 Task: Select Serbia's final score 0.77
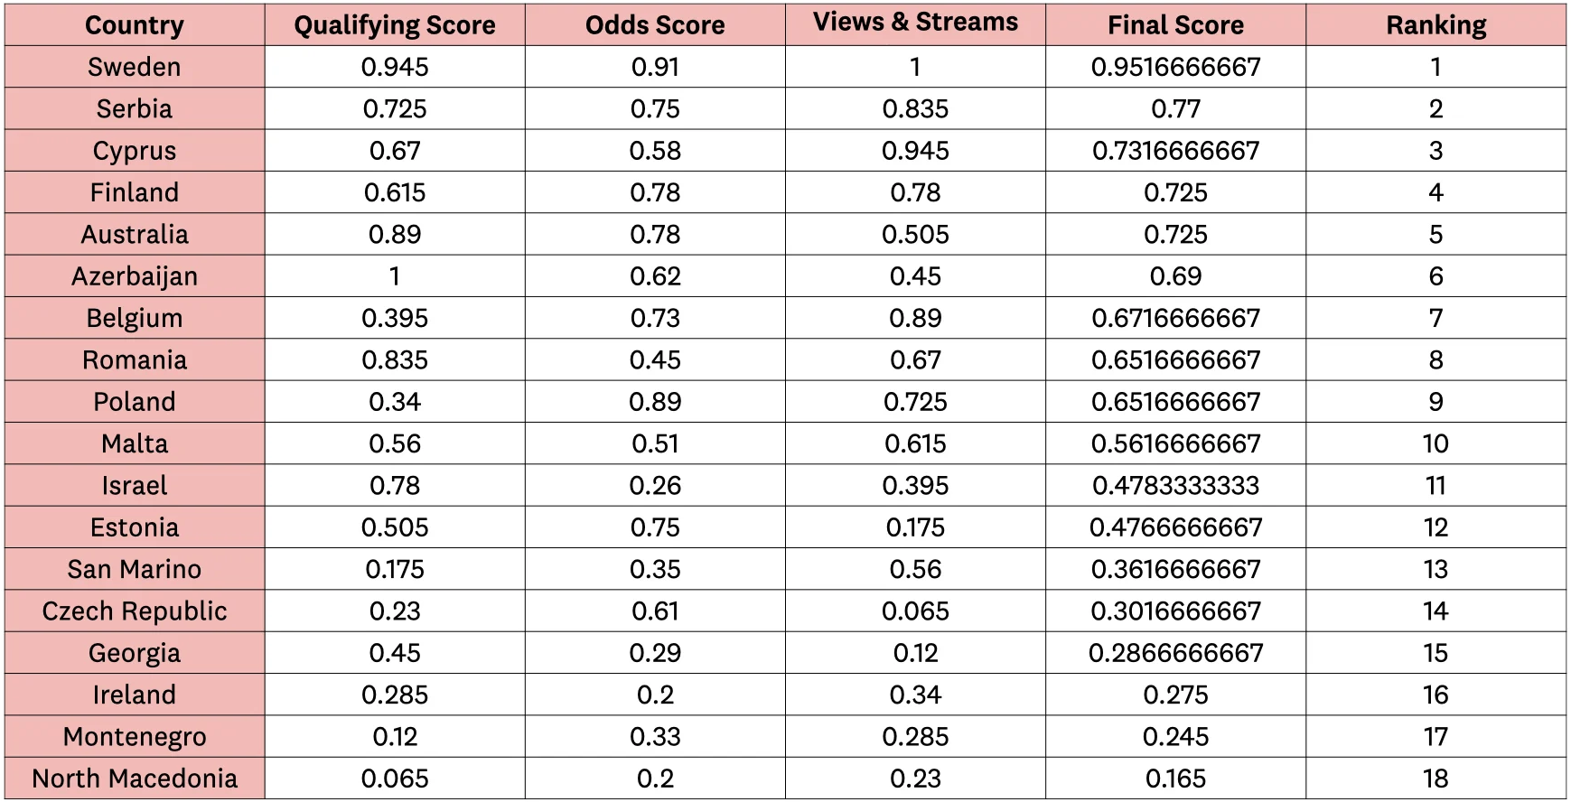[x=1175, y=108]
